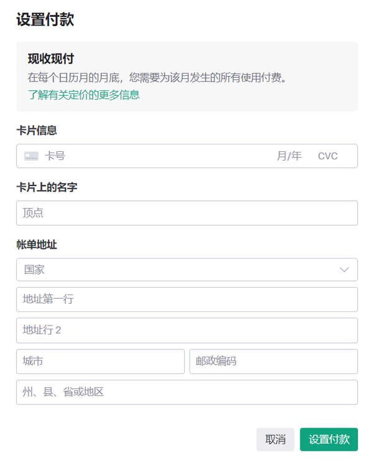Click the 月/年 expiry date field
The width and height of the screenshot is (373, 465).
289,156
